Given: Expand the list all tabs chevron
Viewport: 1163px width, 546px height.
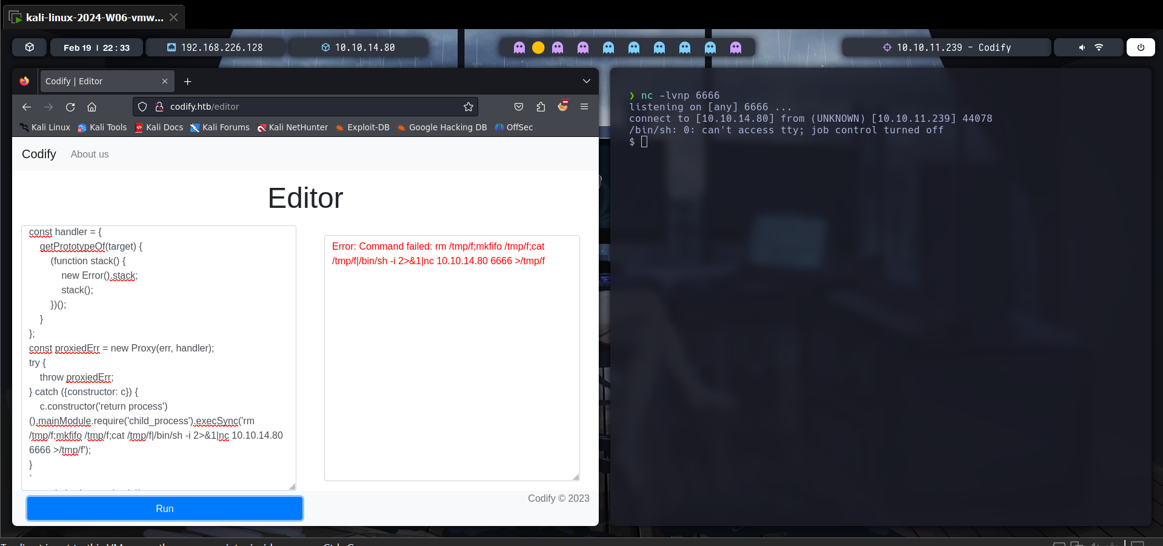Looking at the screenshot, I should pos(586,81).
